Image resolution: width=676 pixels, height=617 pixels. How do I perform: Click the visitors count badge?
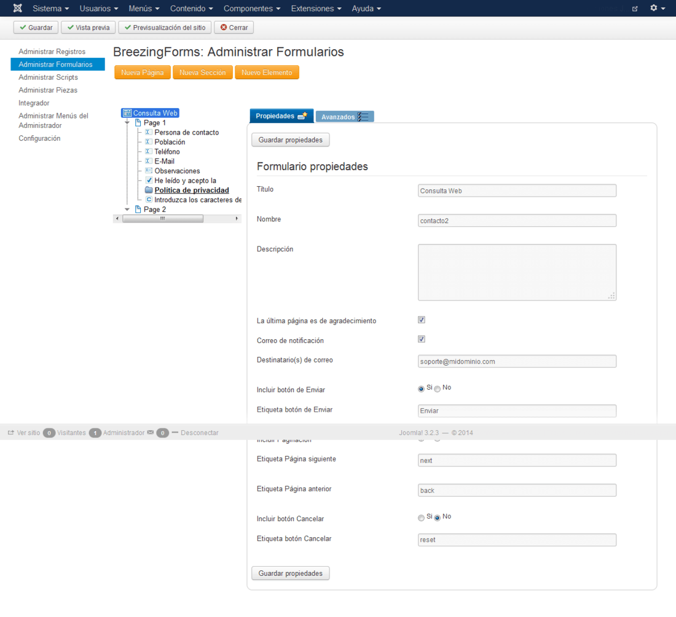click(49, 433)
